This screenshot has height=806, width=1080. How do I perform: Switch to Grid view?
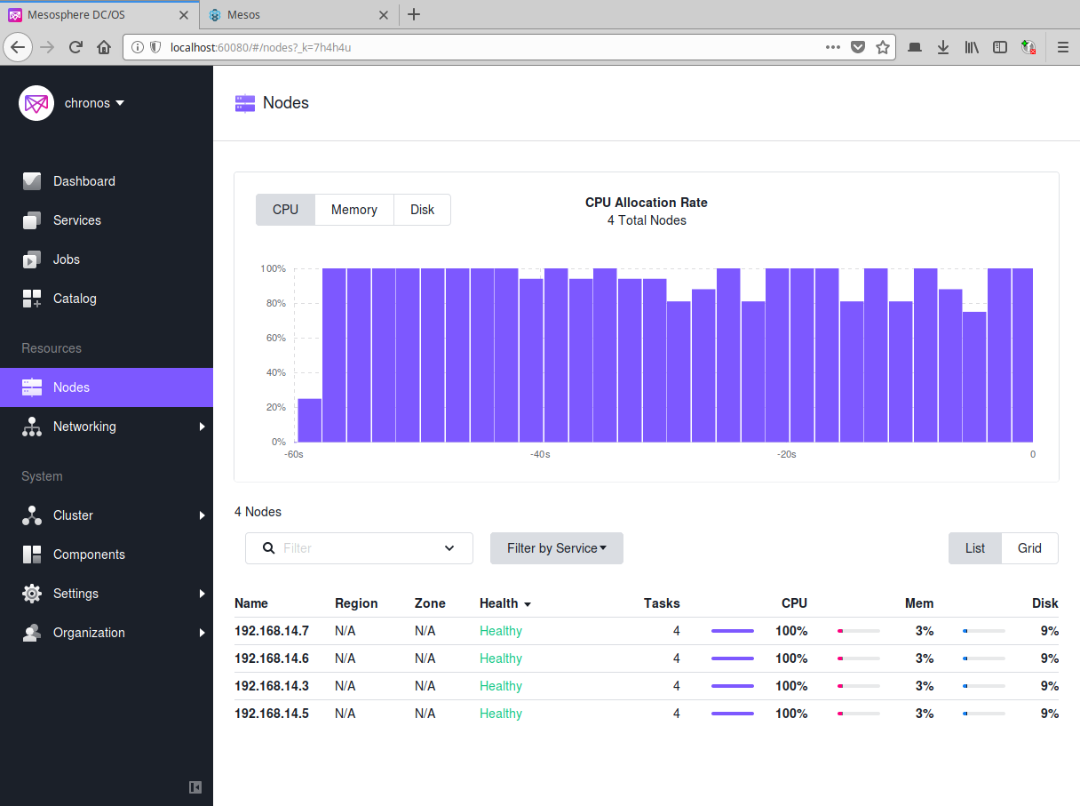click(1030, 548)
